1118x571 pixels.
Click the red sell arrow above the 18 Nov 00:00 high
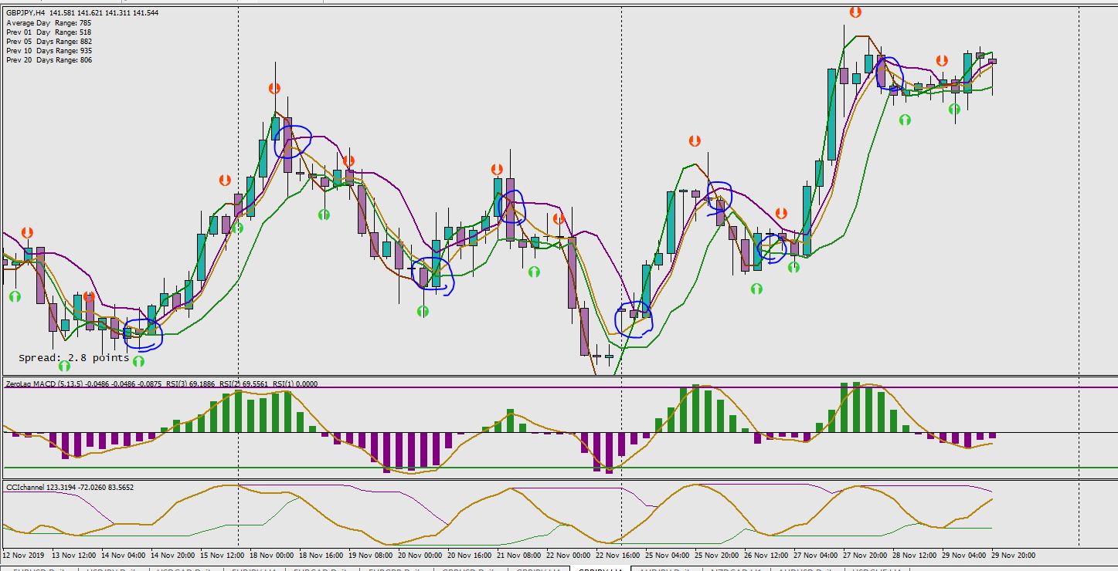274,89
